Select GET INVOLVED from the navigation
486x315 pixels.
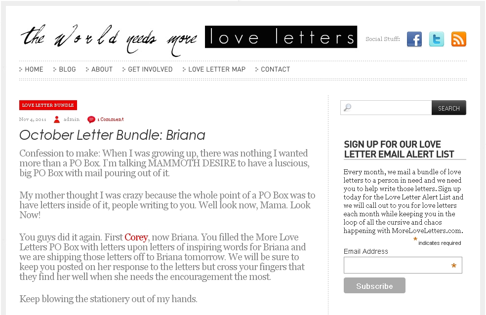pos(150,69)
